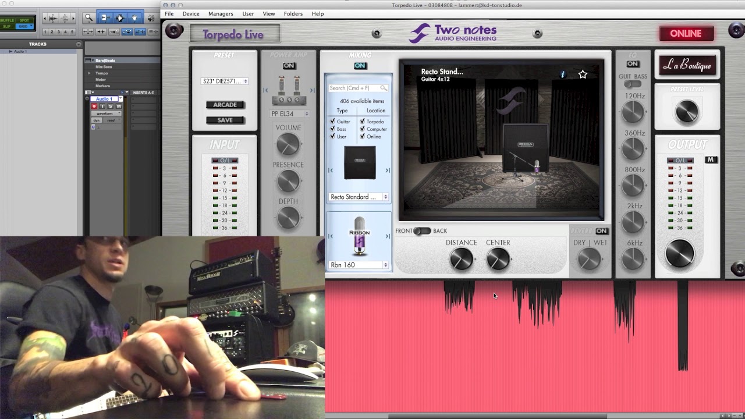745x419 pixels.
Task: Select the Selector waveform tool in Pro Tools
Action: tap(120, 18)
